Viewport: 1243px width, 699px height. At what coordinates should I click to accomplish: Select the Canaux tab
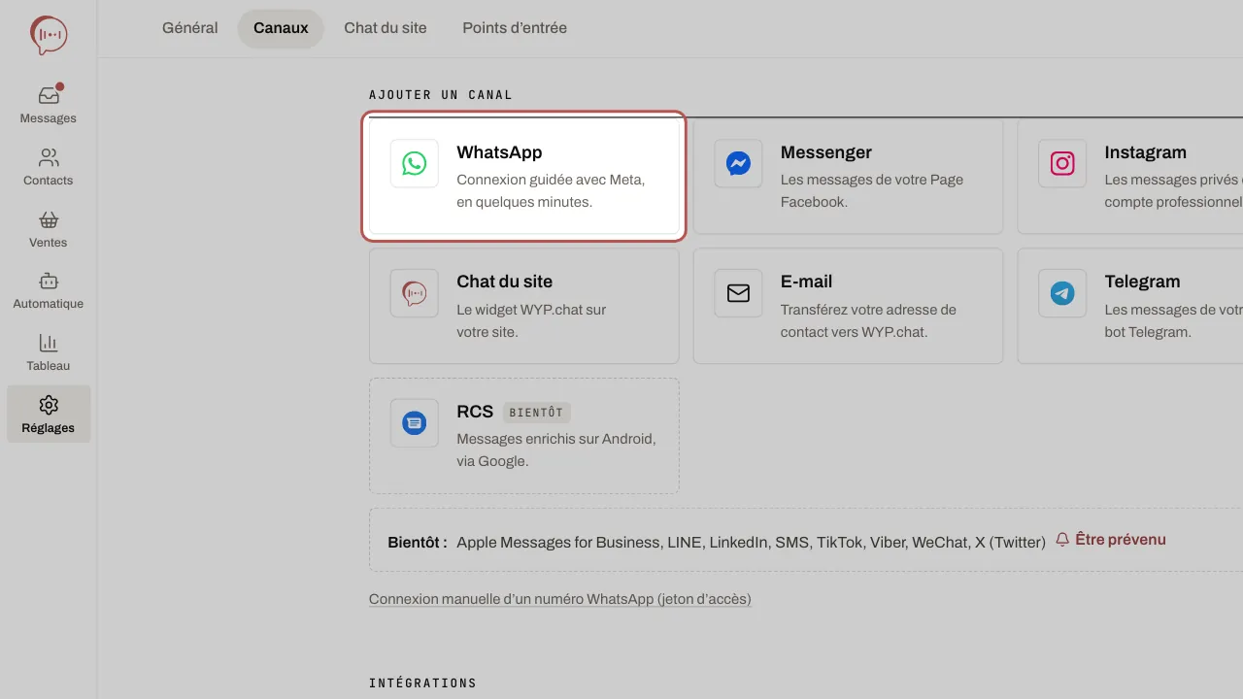pyautogui.click(x=281, y=28)
